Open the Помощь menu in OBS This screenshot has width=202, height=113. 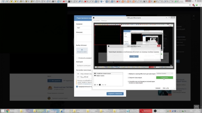click(x=104, y=21)
